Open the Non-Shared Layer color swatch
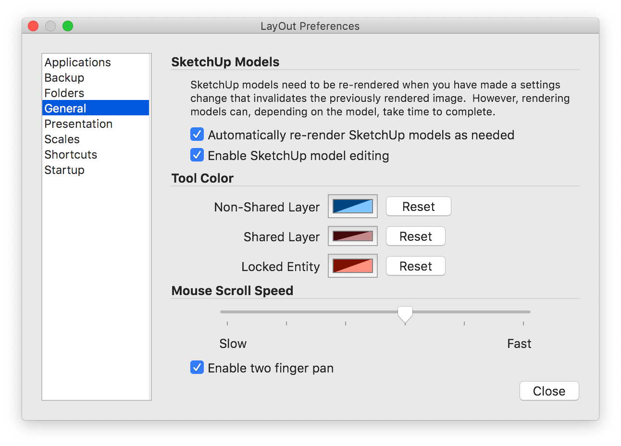This screenshot has width=621, height=446. [x=352, y=206]
